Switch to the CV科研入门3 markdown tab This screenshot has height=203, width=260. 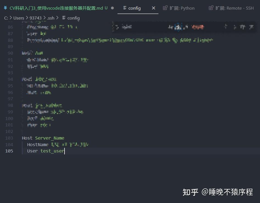(55, 8)
